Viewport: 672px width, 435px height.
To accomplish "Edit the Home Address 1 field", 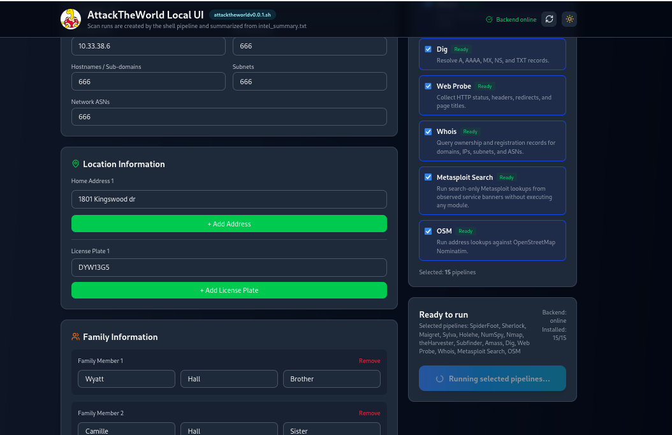I will (x=229, y=199).
